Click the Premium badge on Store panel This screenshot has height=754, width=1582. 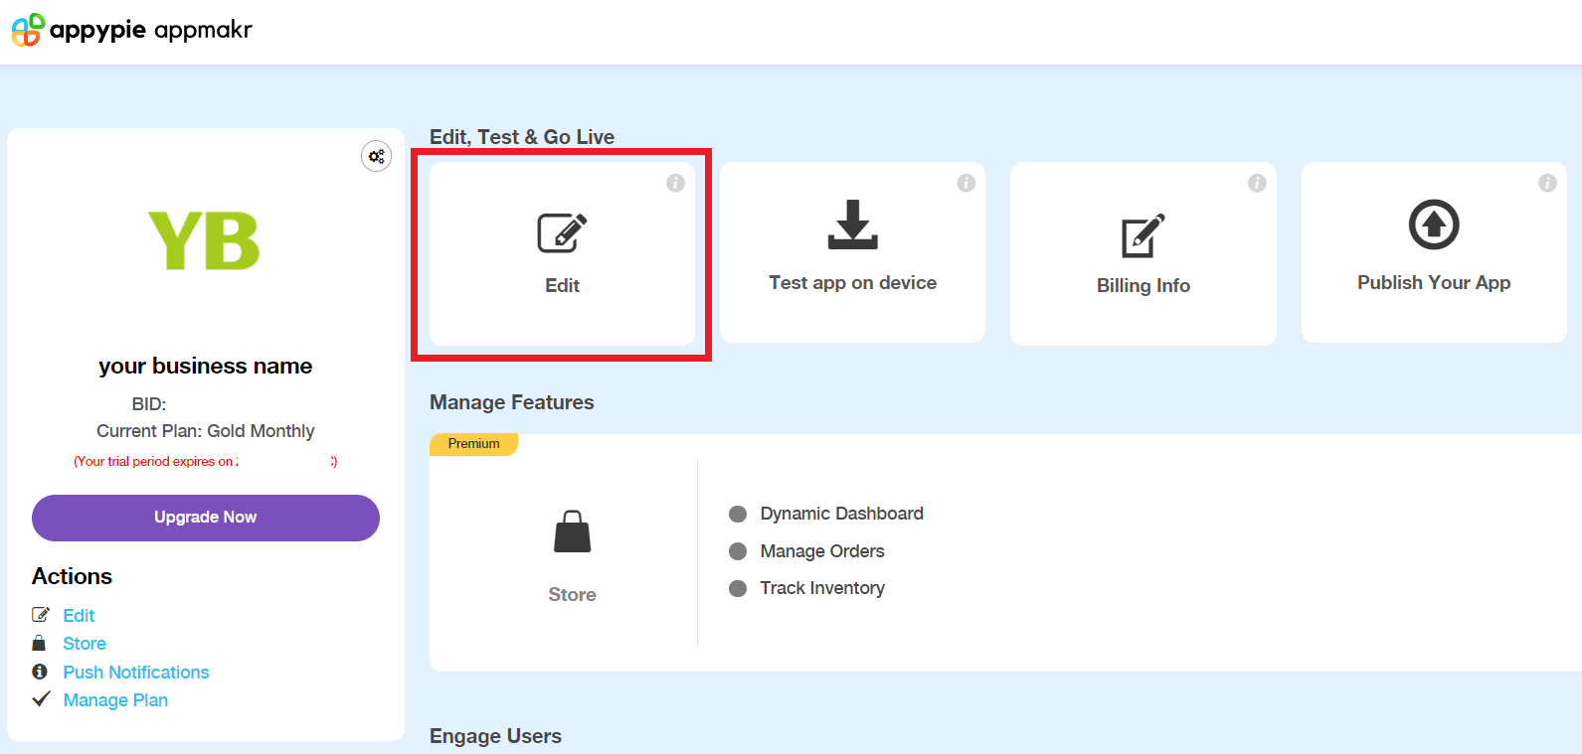click(473, 444)
